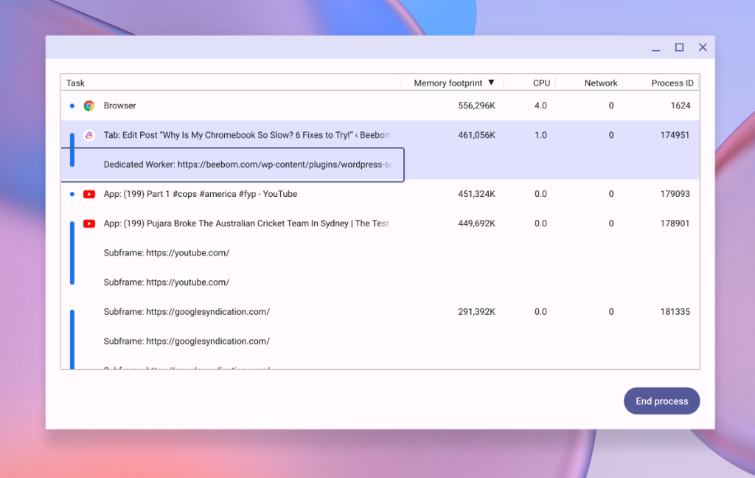Select 'App: (199) Pujara Broke' row

(x=380, y=224)
